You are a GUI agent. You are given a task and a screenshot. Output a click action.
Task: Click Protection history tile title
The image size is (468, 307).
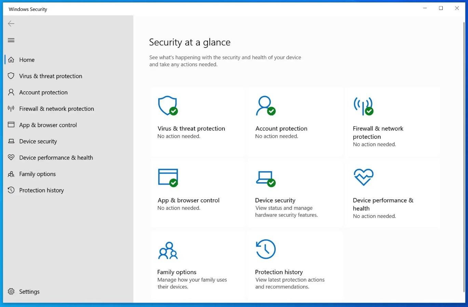coord(279,272)
